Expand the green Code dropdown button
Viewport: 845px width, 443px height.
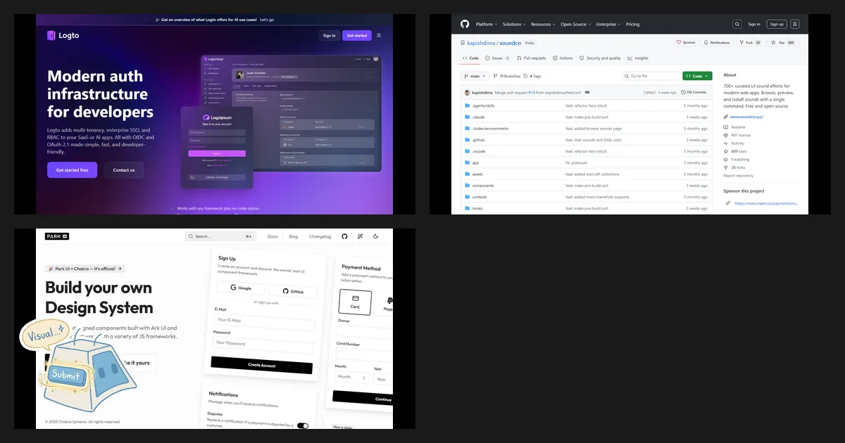(697, 76)
